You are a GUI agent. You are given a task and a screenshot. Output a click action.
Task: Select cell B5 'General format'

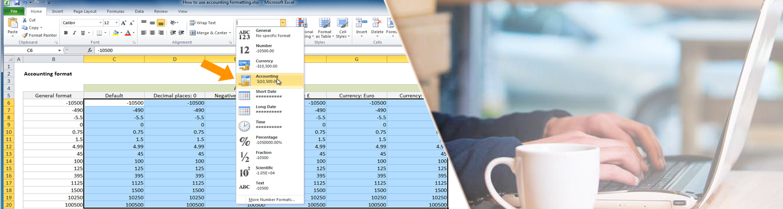[x=53, y=96]
